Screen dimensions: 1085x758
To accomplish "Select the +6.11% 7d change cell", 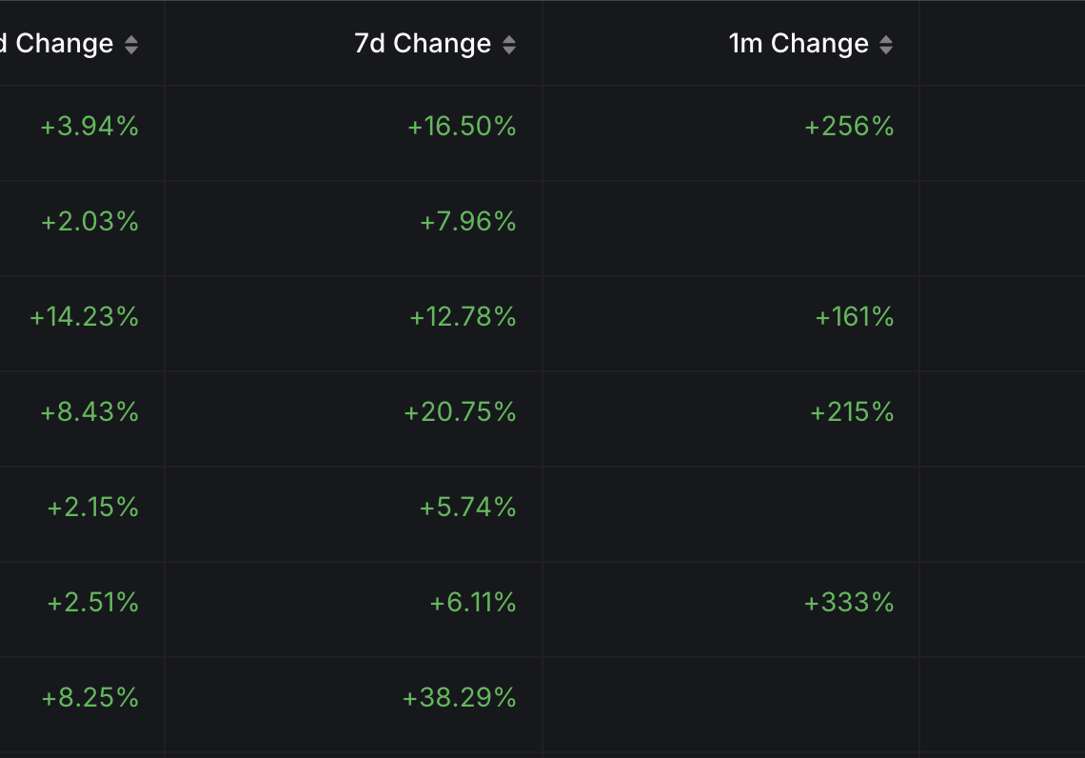I will [x=473, y=603].
